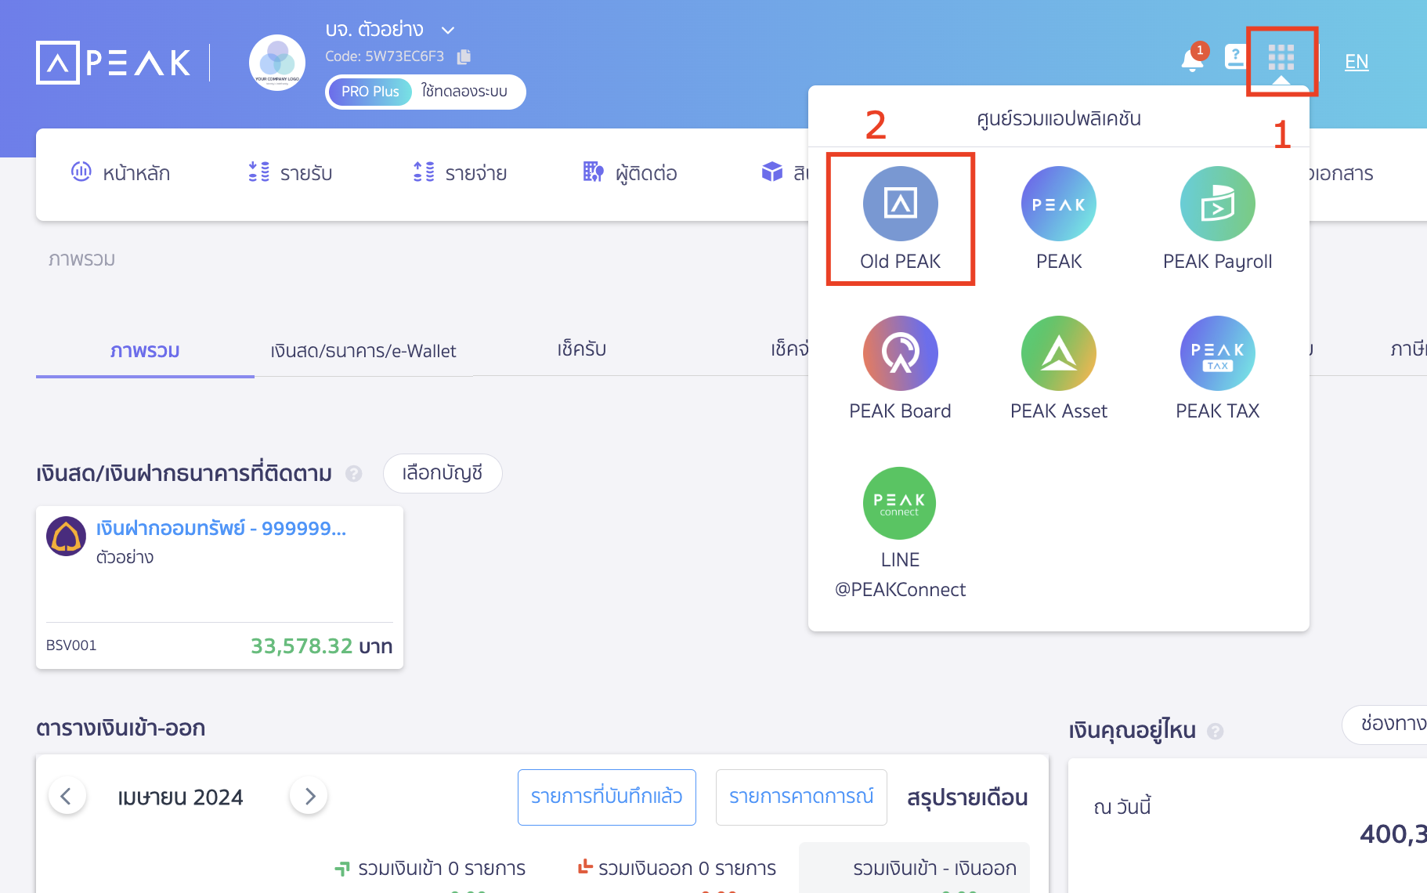Click รวมเงินออก 0 รายการ label
The image size is (1427, 893).
click(x=687, y=868)
